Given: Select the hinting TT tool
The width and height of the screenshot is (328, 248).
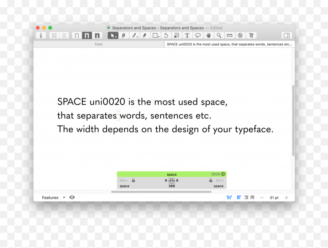Looking at the screenshot, I should point(251,36).
